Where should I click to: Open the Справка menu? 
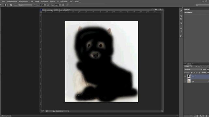click(76, 2)
